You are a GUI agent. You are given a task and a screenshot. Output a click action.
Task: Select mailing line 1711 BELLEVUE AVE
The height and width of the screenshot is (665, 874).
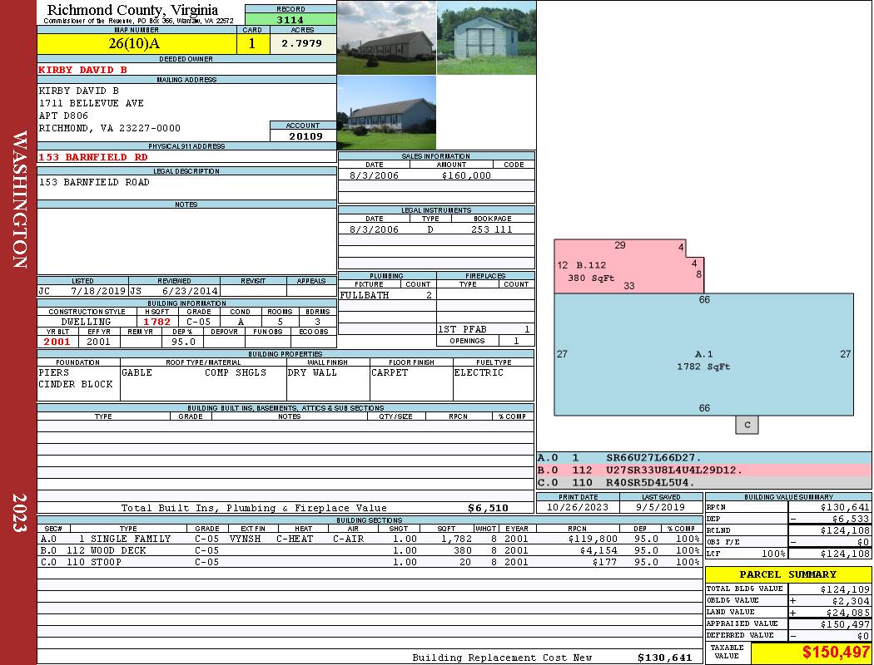click(x=91, y=103)
